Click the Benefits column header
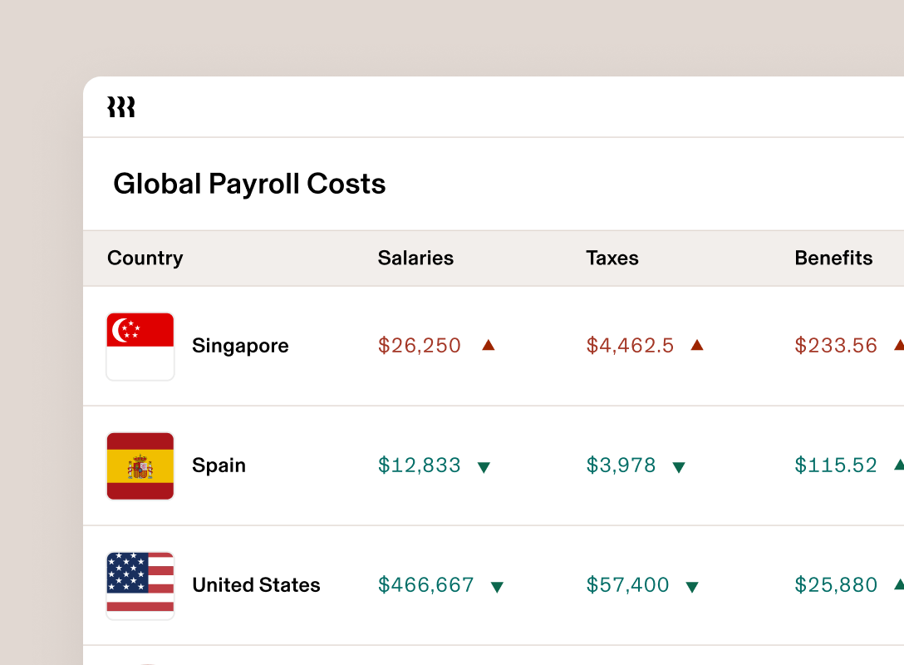Screen dimensions: 904x665 coord(833,258)
